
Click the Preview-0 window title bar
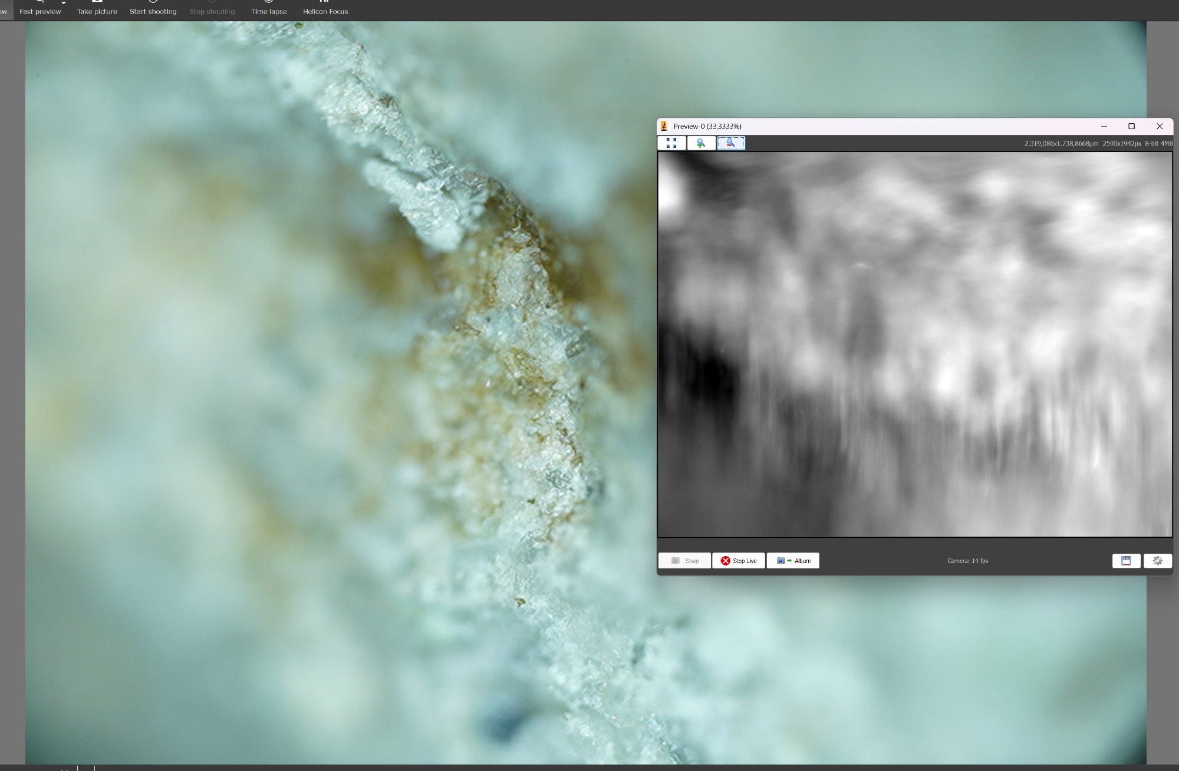click(884, 126)
